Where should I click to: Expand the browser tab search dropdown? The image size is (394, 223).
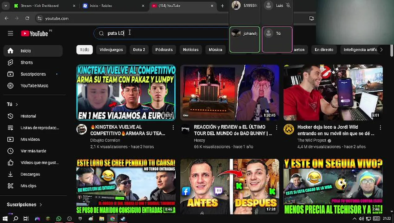pyautogui.click(x=6, y=6)
